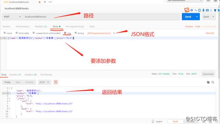Image resolution: width=220 pixels, height=124 pixels.
Task: Click the Build mode button
Action: click(x=175, y=121)
